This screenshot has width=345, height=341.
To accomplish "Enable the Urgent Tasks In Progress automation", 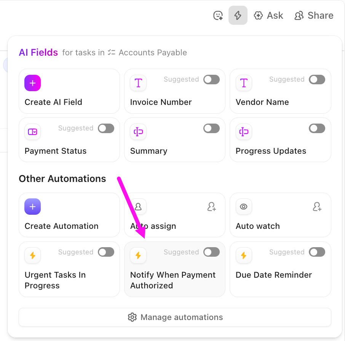I will (106, 252).
